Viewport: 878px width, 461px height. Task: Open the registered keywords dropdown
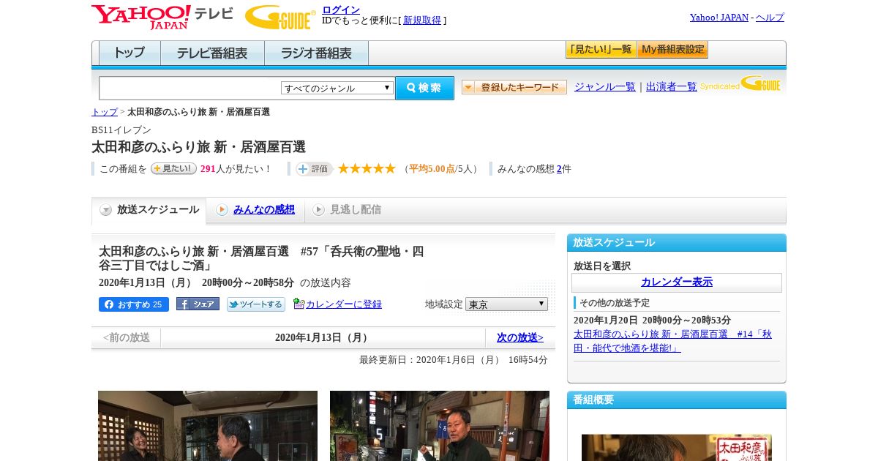coord(514,87)
